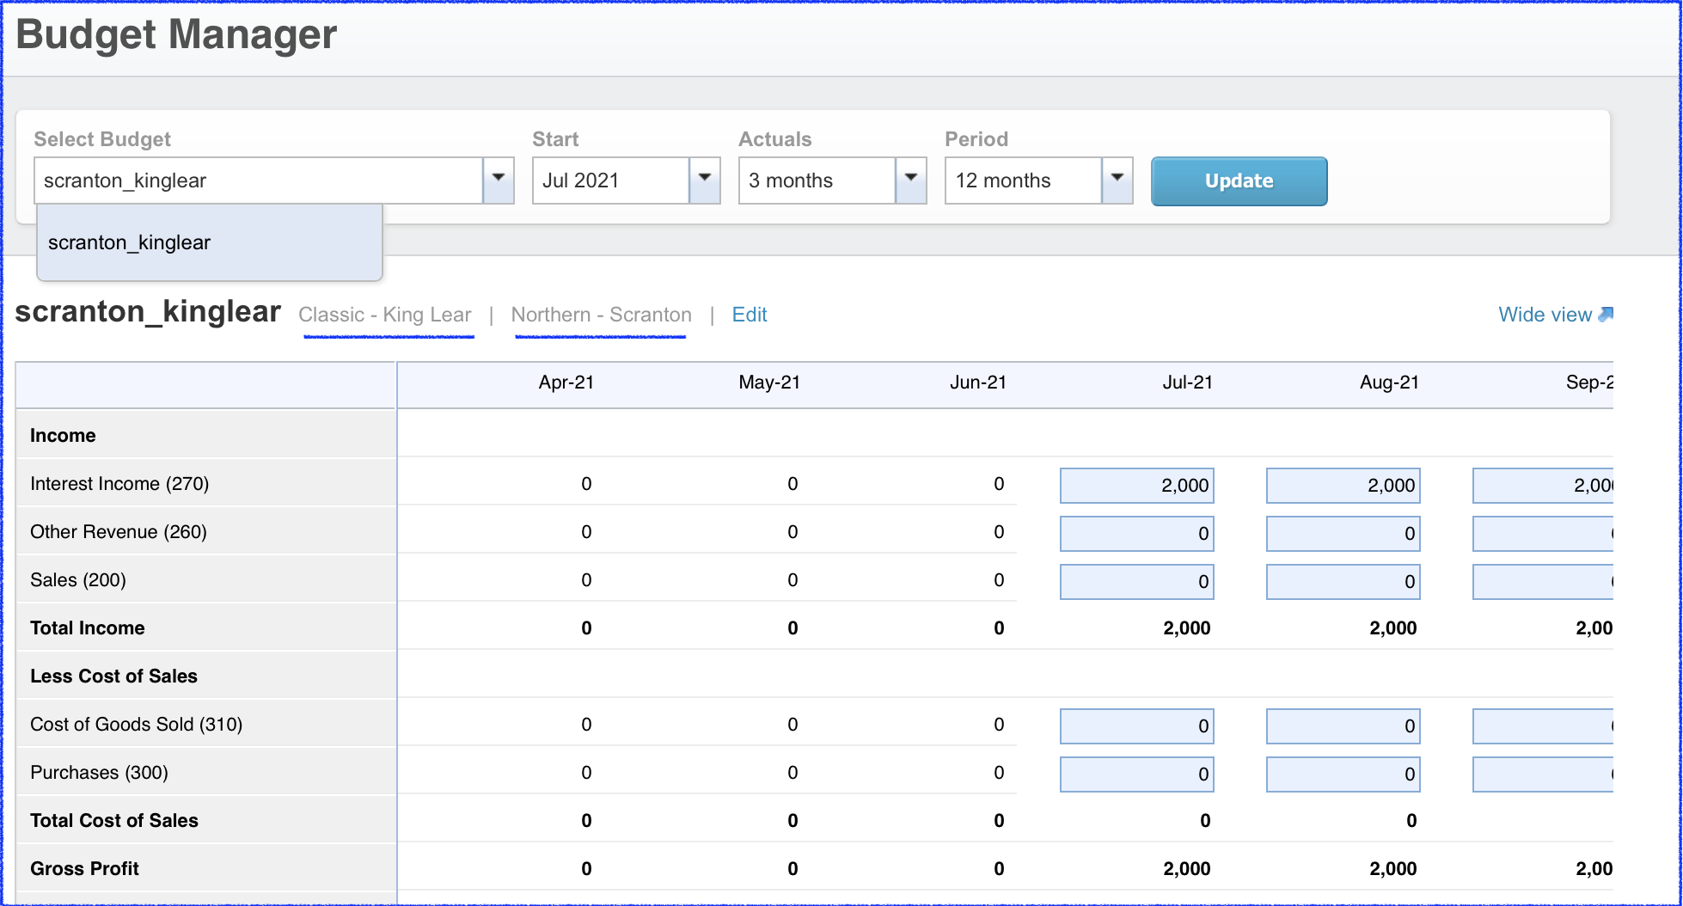Viewport: 1683px width, 906px height.
Task: Select the Other Revenue Jul-21 cell
Action: click(1136, 534)
